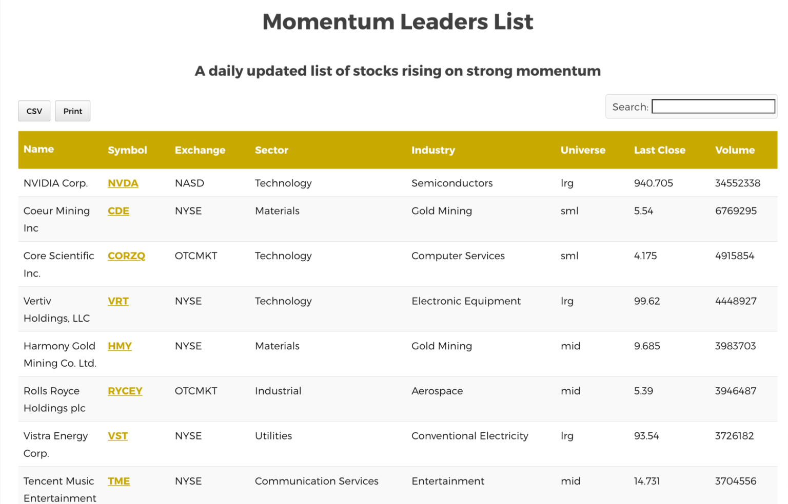This screenshot has width=788, height=504.
Task: Open the NVDA ticker link
Action: click(123, 183)
